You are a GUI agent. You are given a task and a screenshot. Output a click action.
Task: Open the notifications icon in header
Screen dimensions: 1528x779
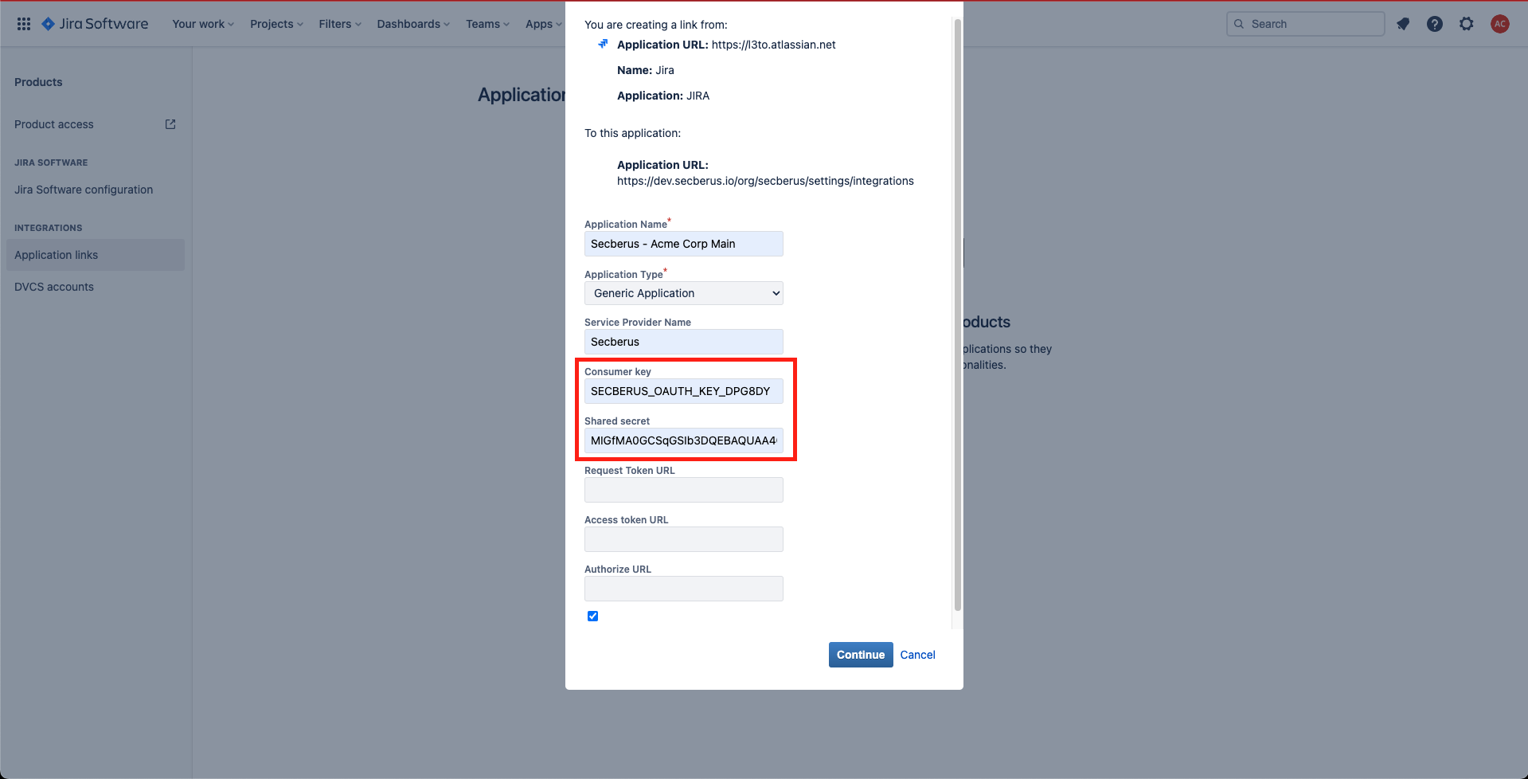1403,24
